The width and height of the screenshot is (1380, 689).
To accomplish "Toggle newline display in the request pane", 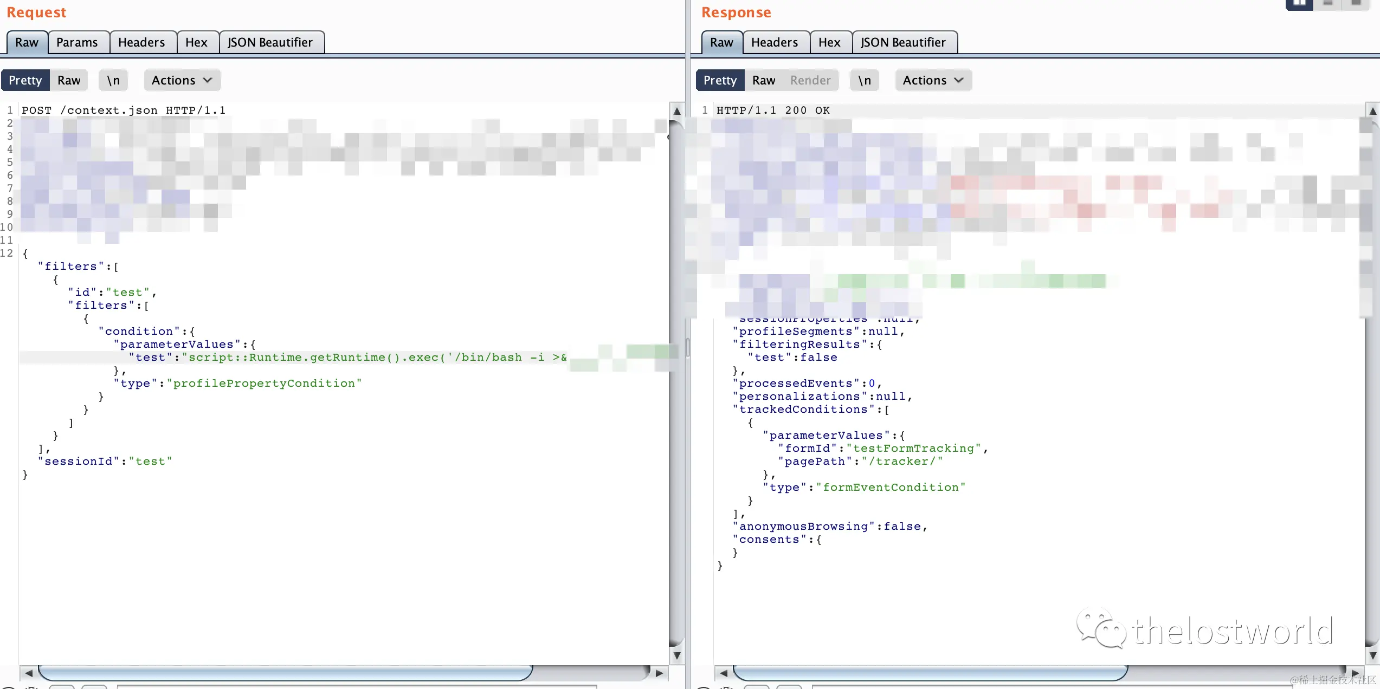I will [x=113, y=80].
